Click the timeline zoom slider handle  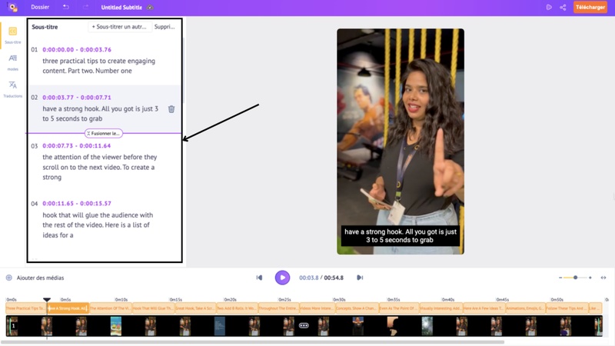pyautogui.click(x=575, y=278)
